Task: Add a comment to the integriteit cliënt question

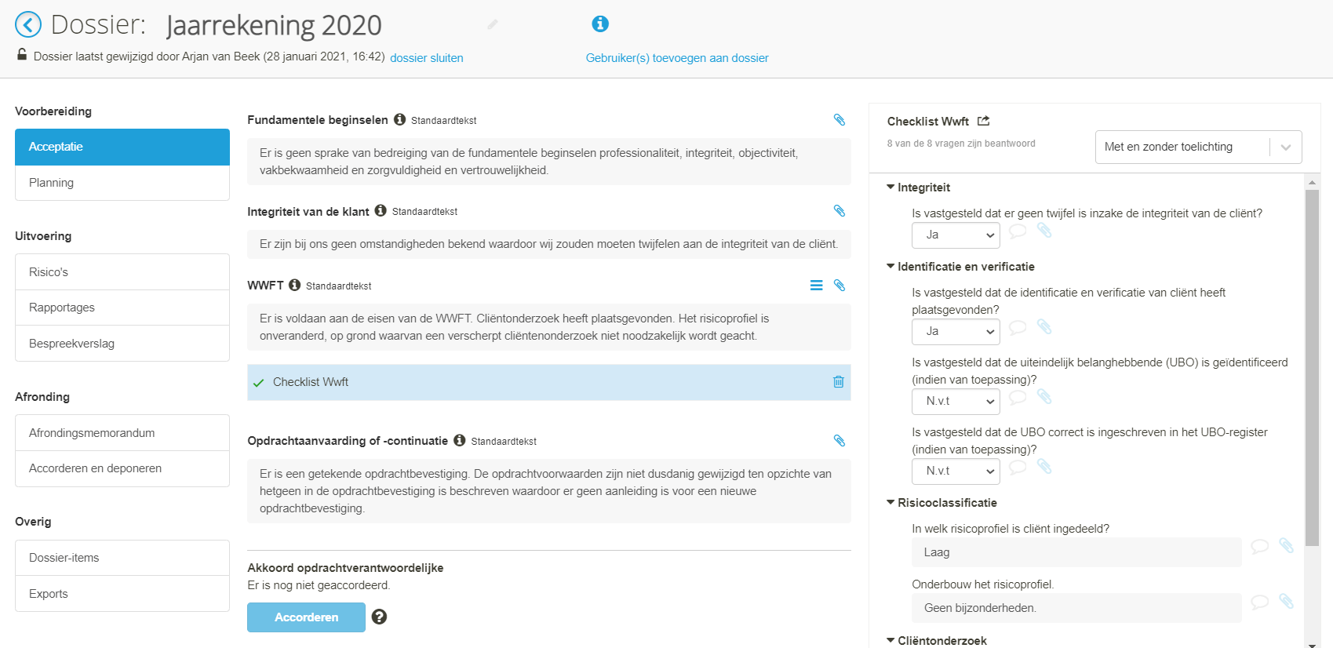Action: coord(1018,231)
